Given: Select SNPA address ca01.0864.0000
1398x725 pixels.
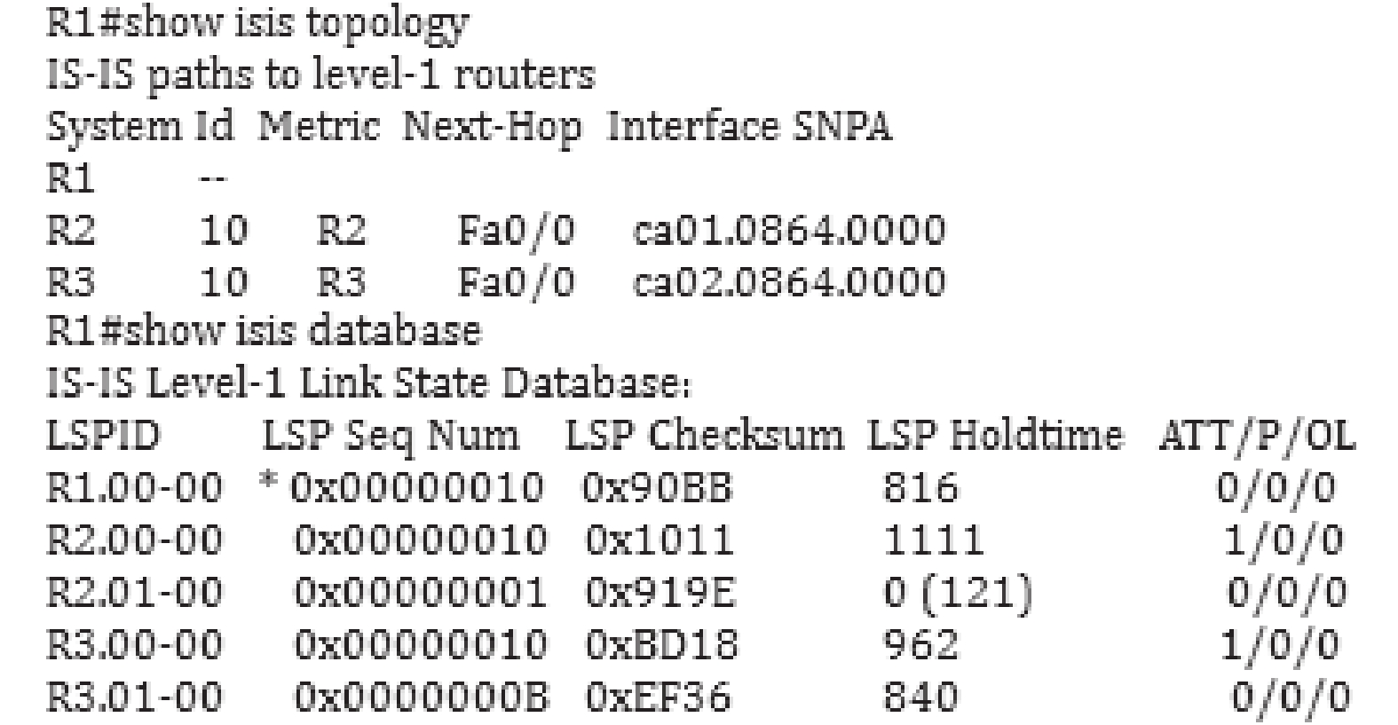Looking at the screenshot, I should click(x=789, y=231).
